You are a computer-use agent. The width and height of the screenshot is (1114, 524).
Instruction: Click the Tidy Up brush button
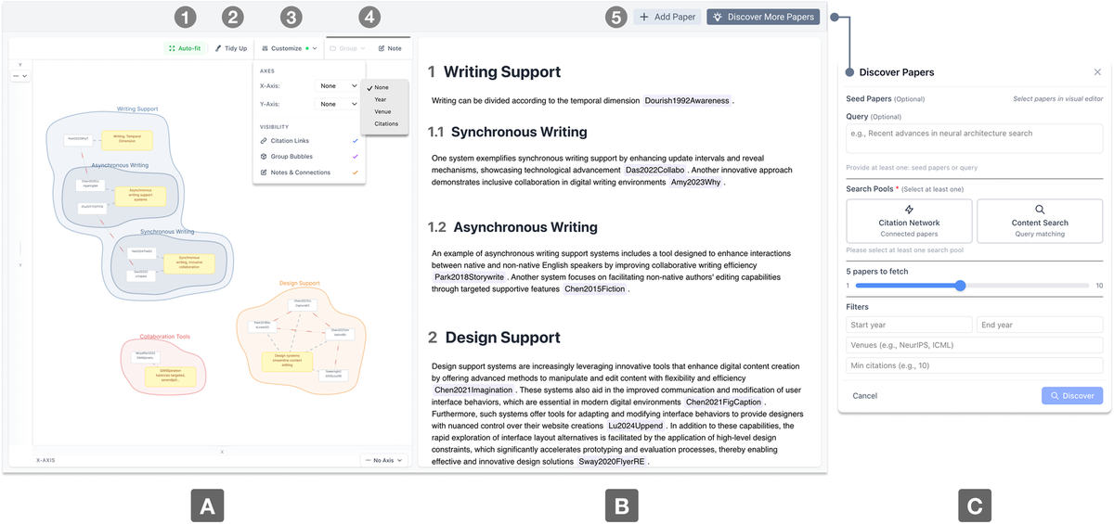231,48
